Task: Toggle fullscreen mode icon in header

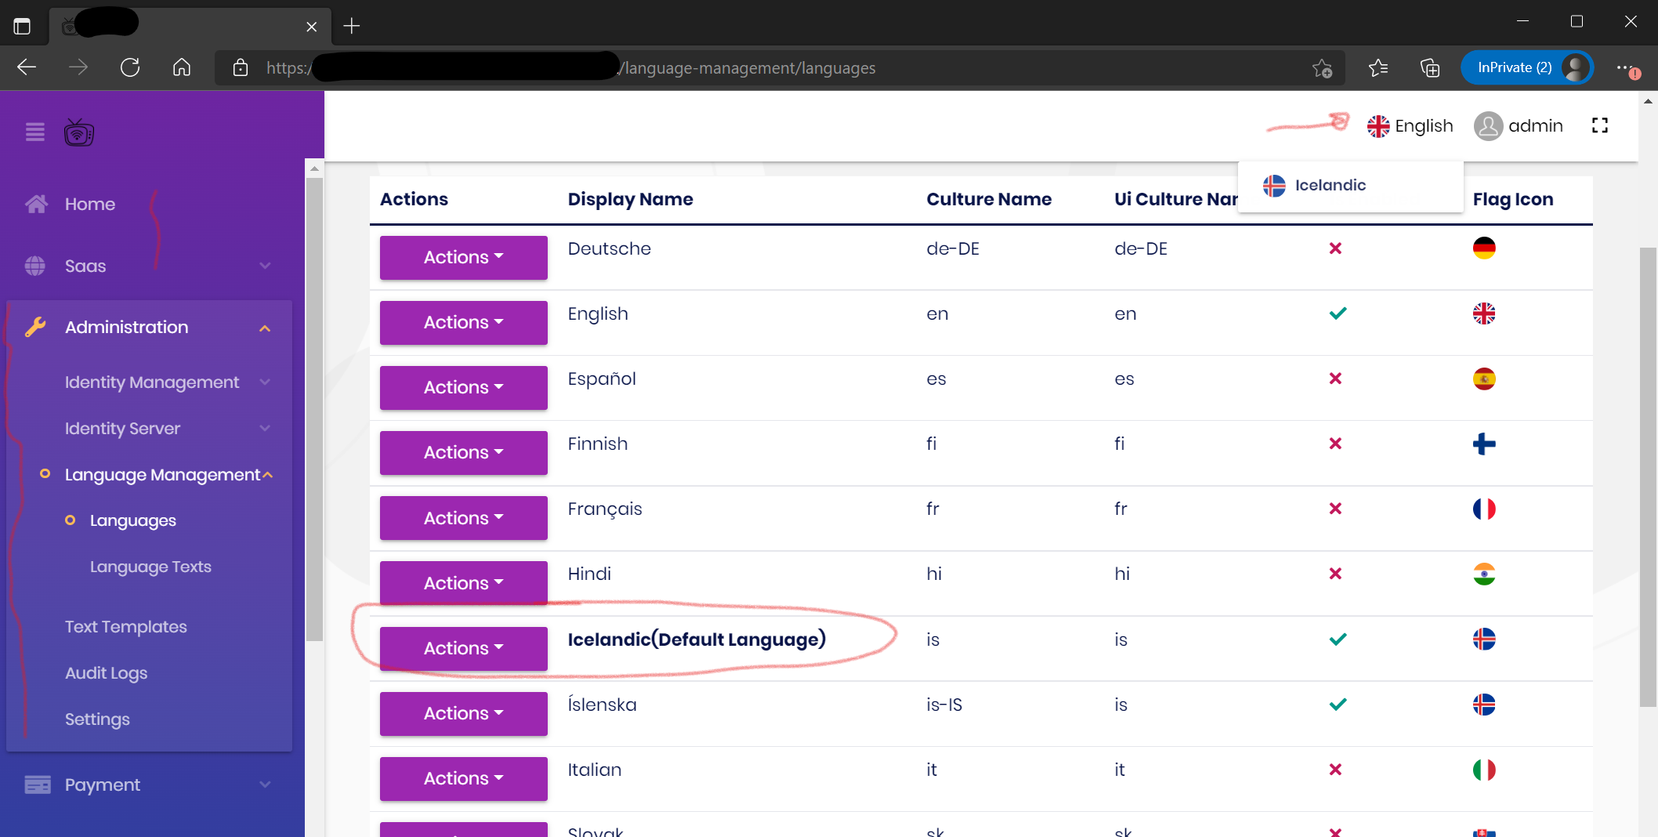Action: (1599, 125)
